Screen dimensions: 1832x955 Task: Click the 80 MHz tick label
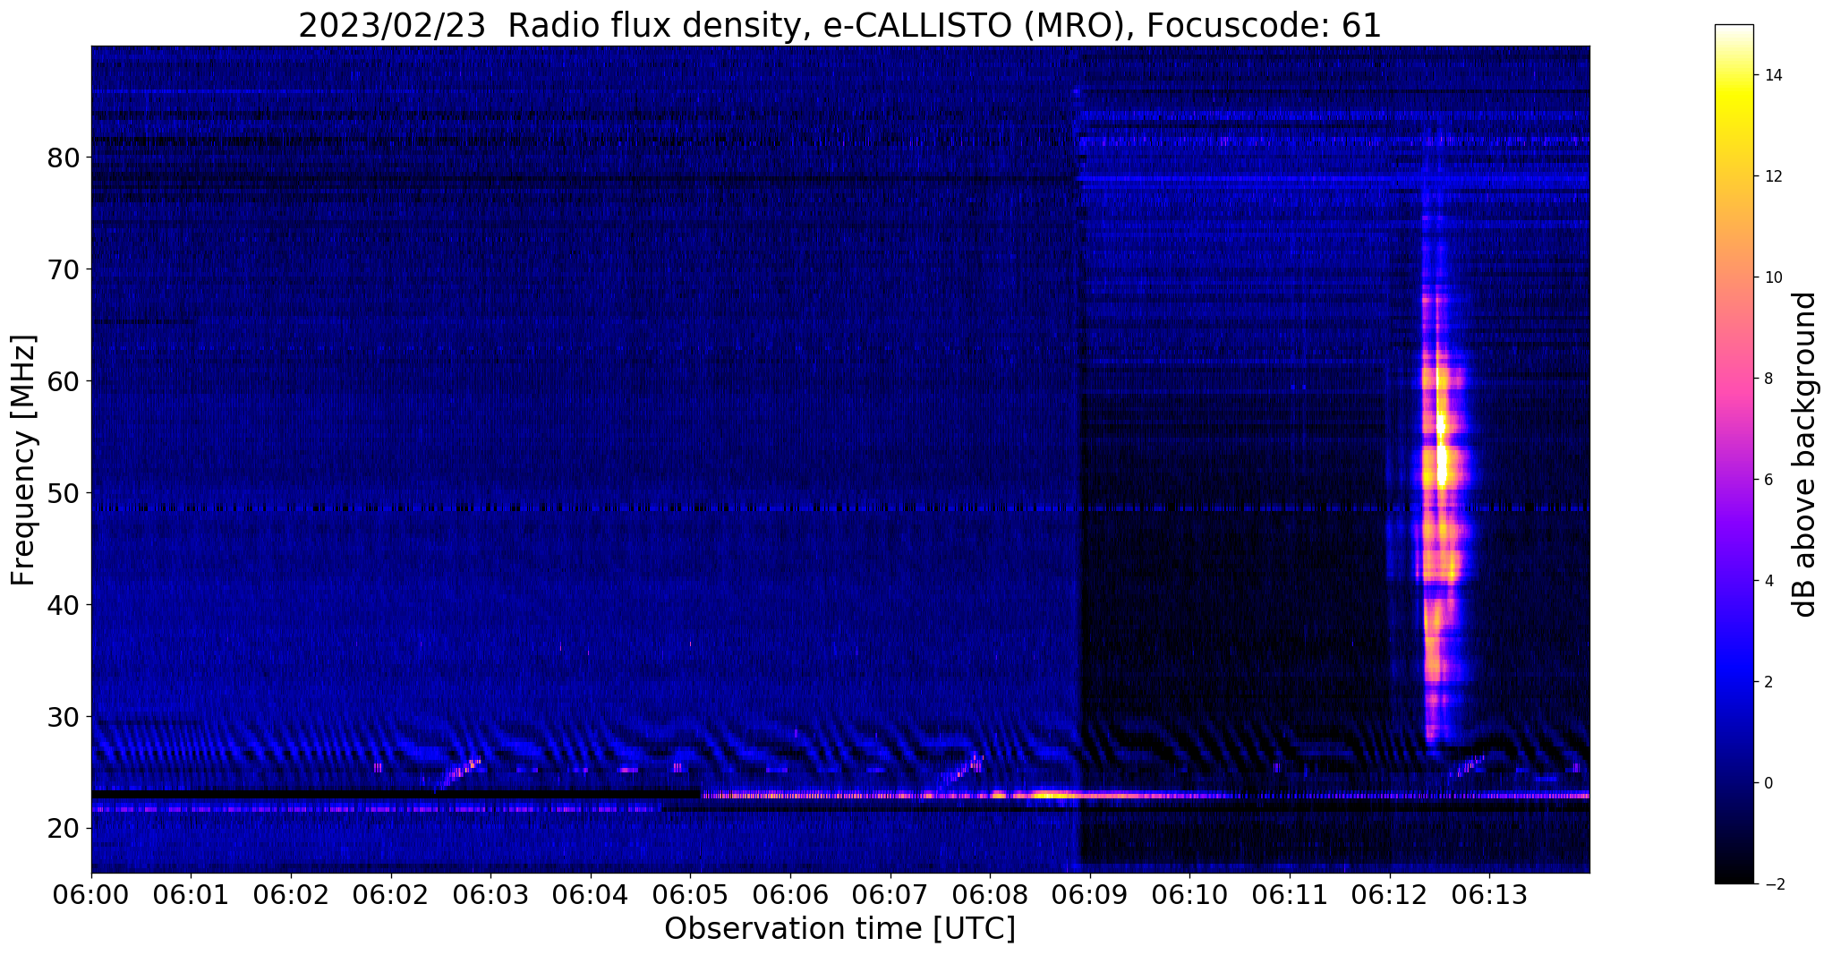(64, 158)
